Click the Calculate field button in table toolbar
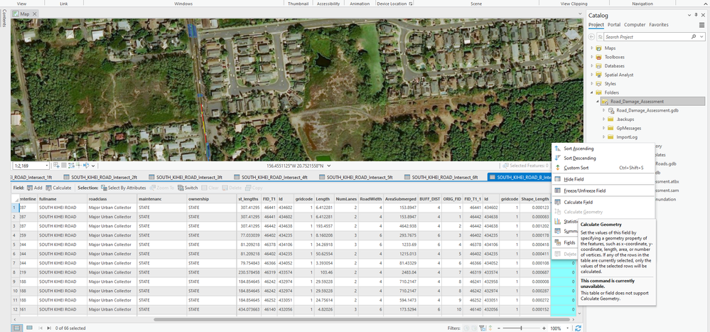710x332 pixels. tap(58, 188)
